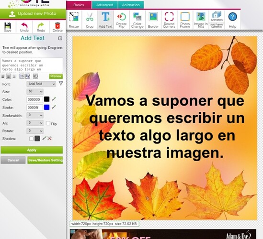Open the Color Change tool
The width and height of the screenshot is (263, 239).
pyautogui.click(x=137, y=20)
